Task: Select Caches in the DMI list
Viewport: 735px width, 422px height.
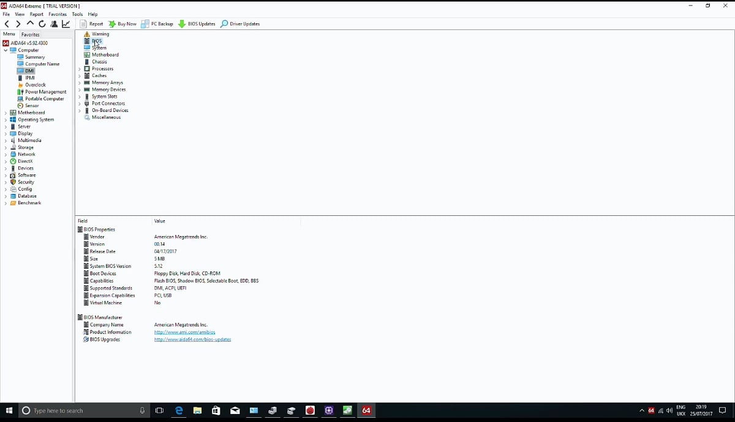Action: click(99, 76)
